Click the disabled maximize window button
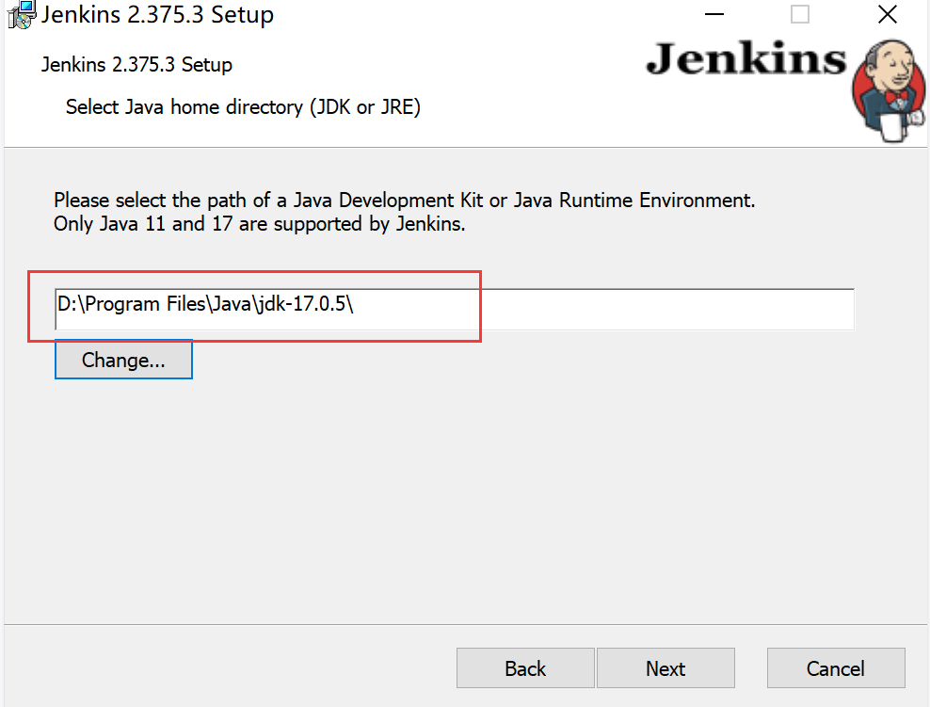The image size is (930, 707). pyautogui.click(x=800, y=14)
